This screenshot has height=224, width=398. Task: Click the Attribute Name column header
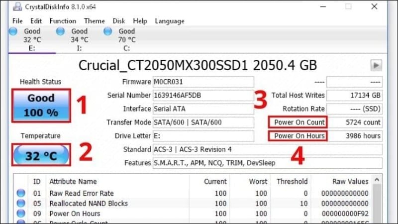[x=73, y=182]
